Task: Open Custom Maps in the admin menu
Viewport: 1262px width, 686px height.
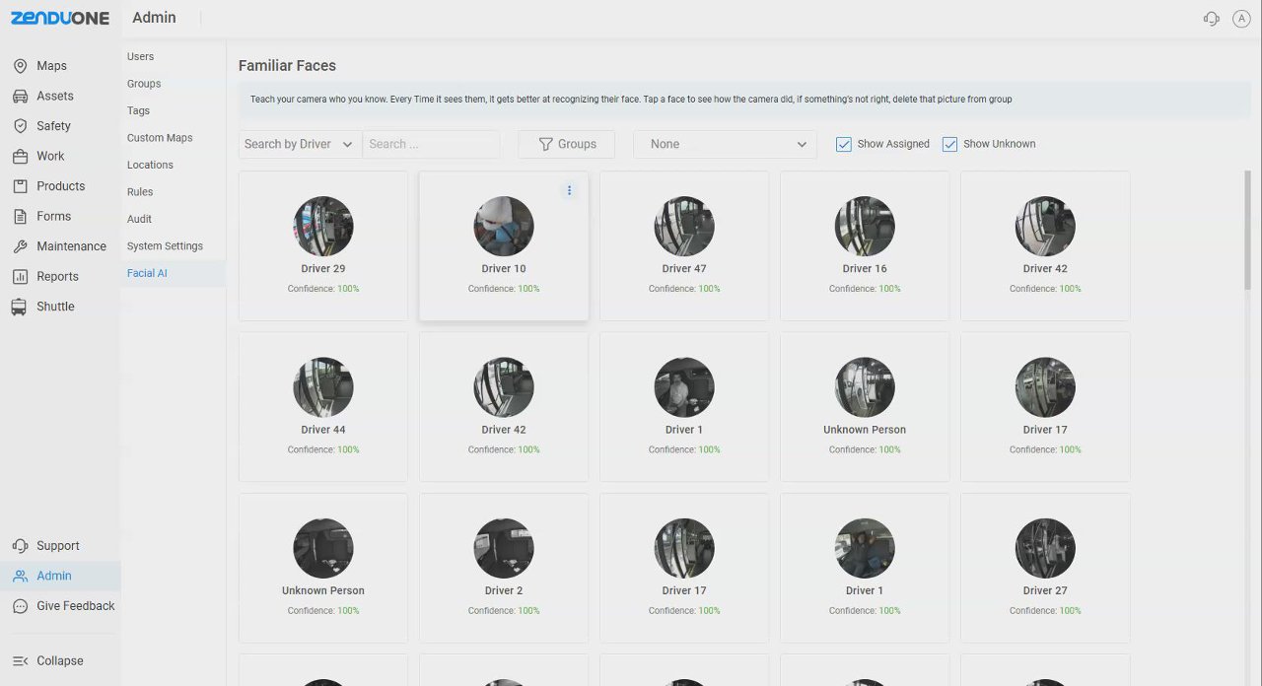Action: tap(160, 138)
